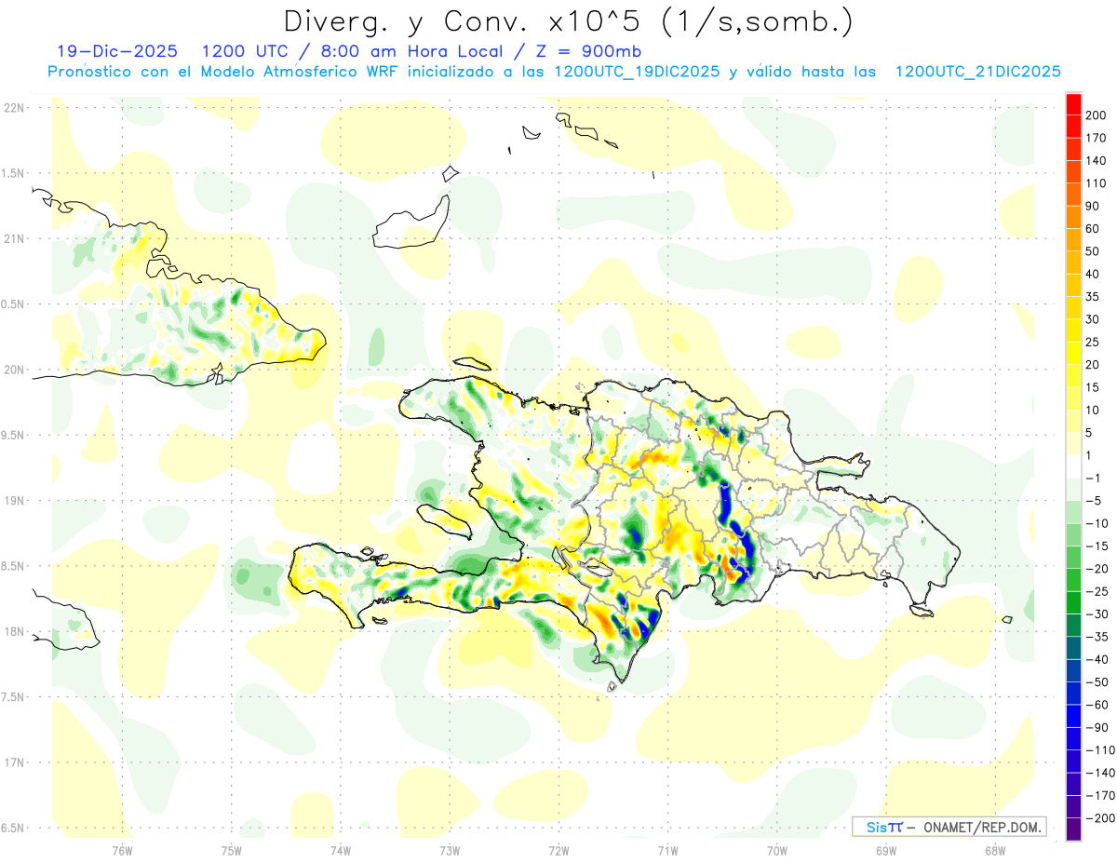Click the '70W' longitude label
1117x863 pixels.
[x=777, y=850]
